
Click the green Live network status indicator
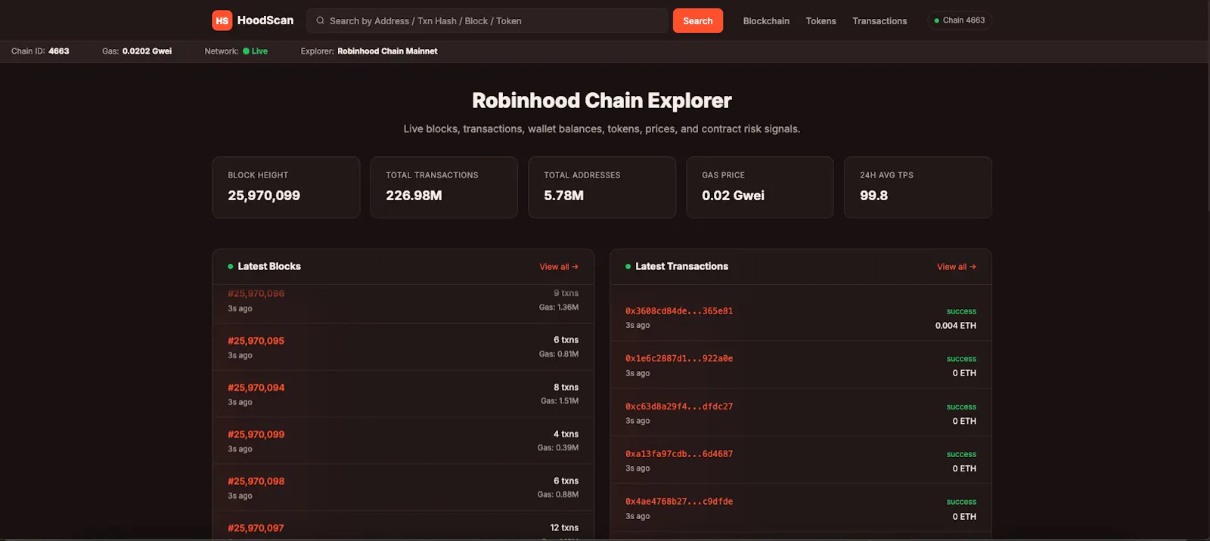255,51
